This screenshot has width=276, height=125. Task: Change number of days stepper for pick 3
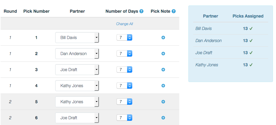pos(124,70)
